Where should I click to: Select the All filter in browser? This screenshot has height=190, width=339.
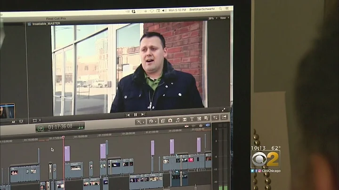[13, 122]
